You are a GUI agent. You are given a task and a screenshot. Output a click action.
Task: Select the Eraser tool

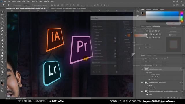point(2,47)
